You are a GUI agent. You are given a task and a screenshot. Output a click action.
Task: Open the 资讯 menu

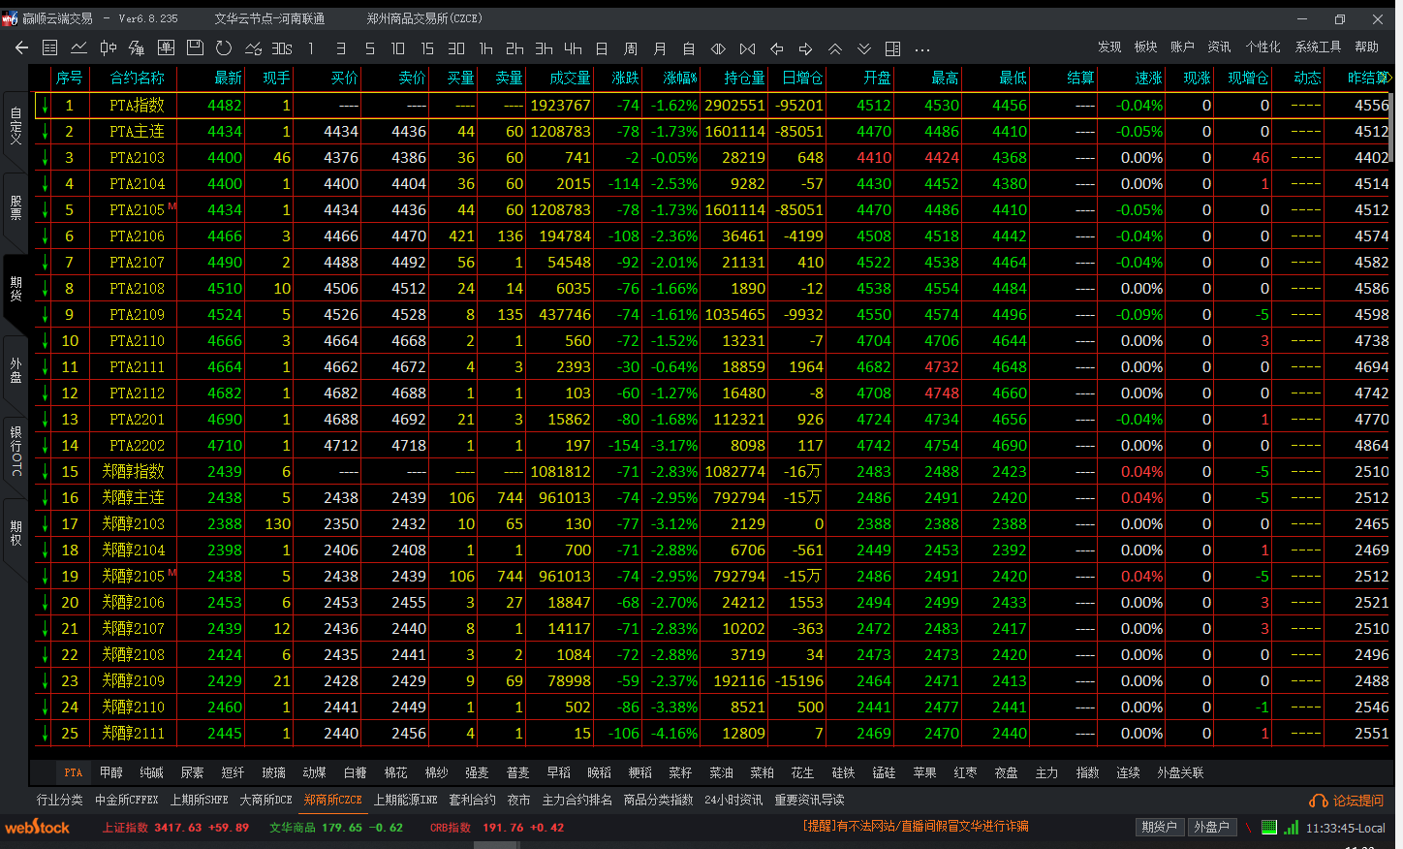(x=1219, y=47)
